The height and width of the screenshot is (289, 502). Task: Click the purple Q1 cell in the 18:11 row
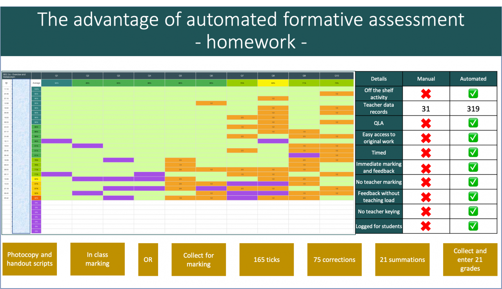(x=56, y=141)
